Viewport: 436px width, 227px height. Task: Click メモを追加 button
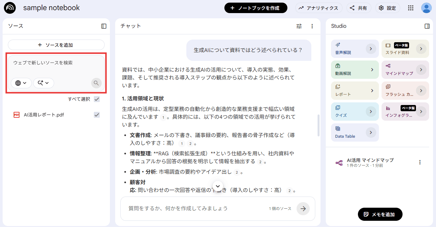pyautogui.click(x=380, y=214)
